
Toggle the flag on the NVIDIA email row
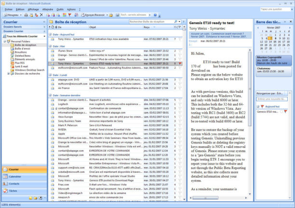[180, 130]
